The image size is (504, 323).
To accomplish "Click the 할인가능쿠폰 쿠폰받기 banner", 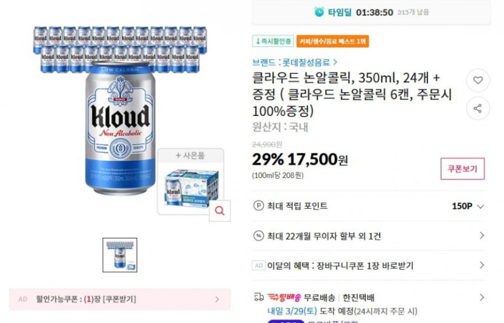I will [120, 299].
